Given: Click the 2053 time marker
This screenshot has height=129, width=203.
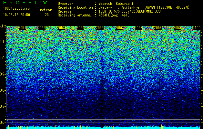Looking at the screenshot, I should tap(61, 28).
